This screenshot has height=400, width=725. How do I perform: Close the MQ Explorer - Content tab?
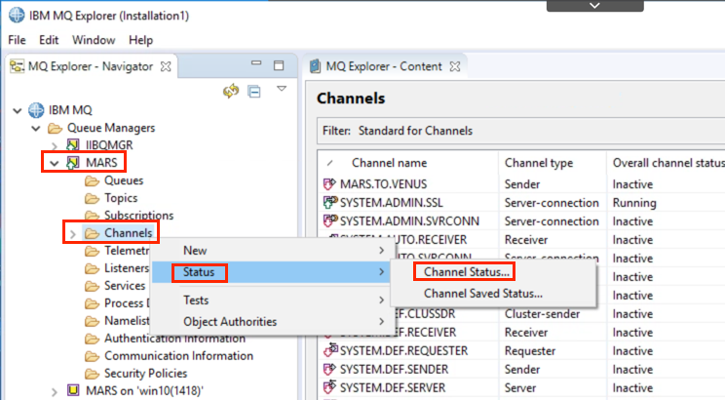(x=455, y=66)
